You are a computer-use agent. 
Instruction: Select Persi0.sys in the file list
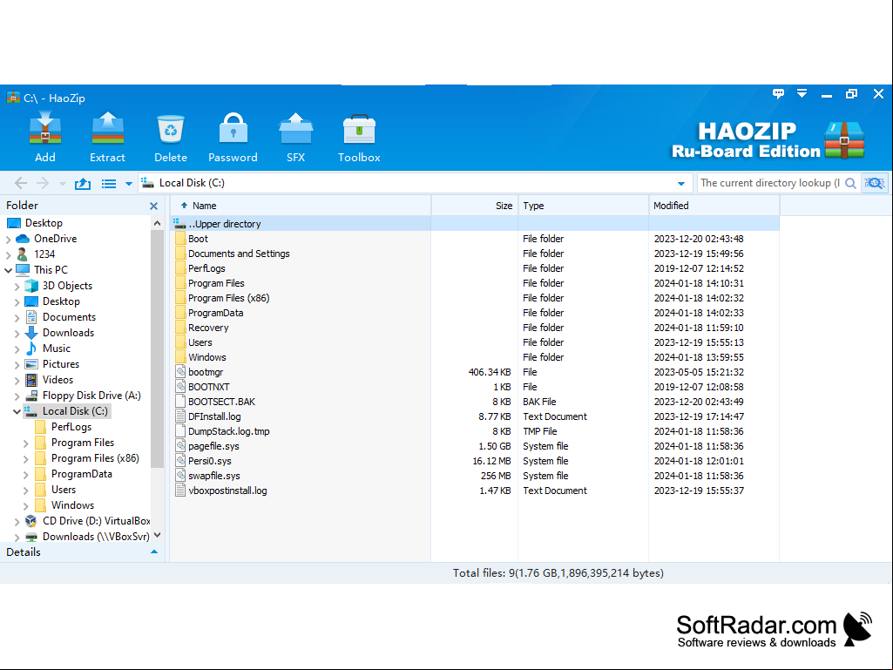[210, 461]
